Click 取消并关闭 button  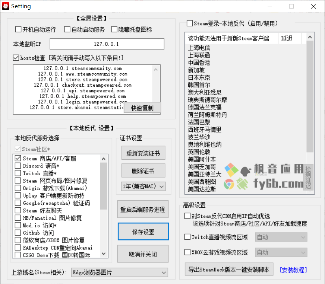pyautogui.click(x=143, y=254)
